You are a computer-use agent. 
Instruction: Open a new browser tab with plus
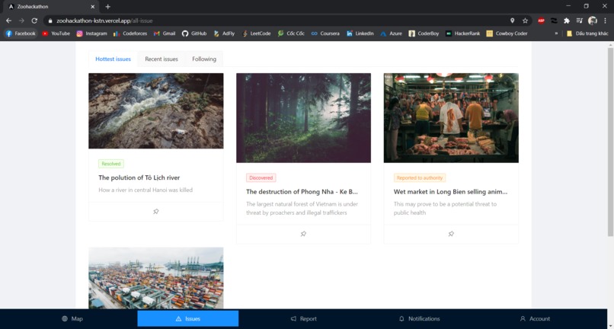coord(107,7)
